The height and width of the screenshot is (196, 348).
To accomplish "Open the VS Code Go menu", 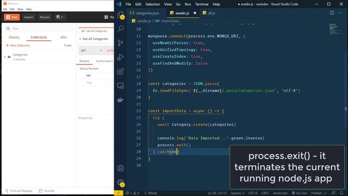I will [x=178, y=4].
